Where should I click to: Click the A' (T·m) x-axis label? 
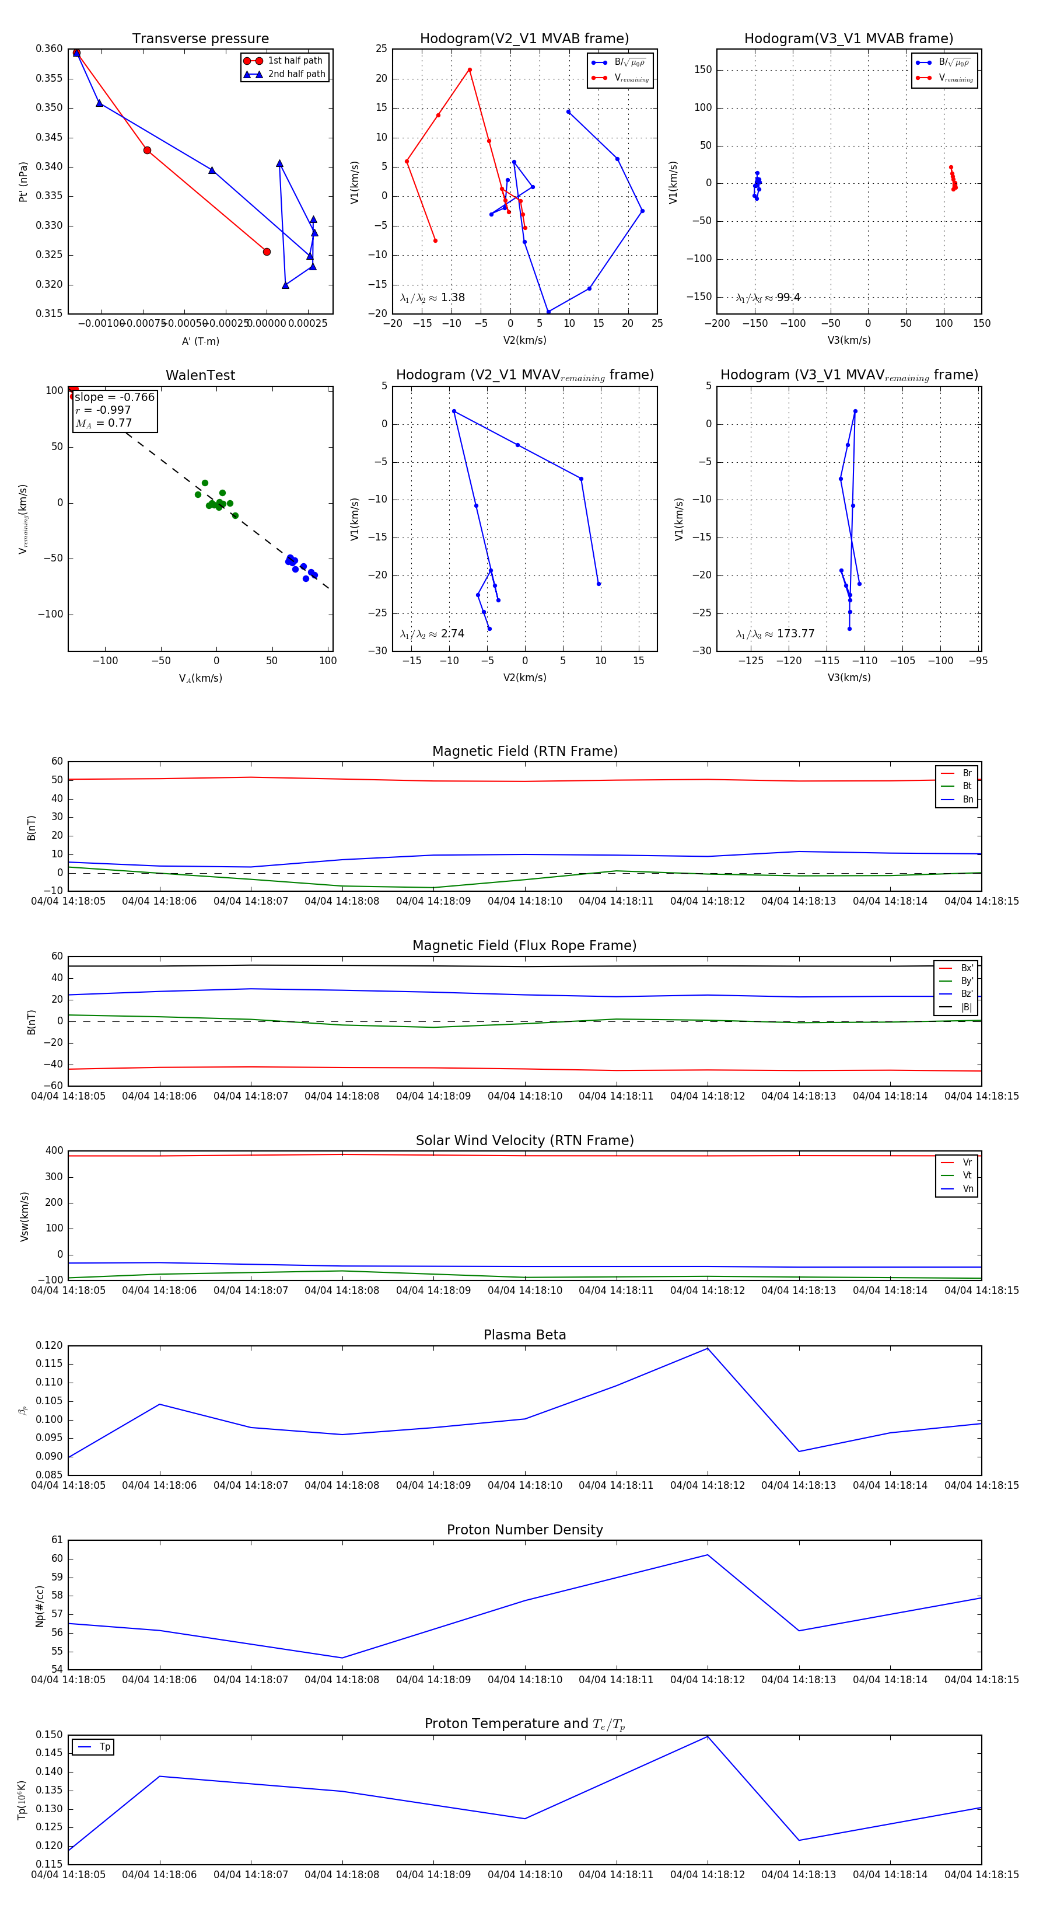coord(200,341)
